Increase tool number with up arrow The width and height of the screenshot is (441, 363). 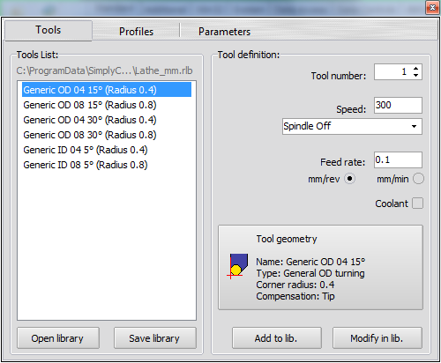[415, 69]
